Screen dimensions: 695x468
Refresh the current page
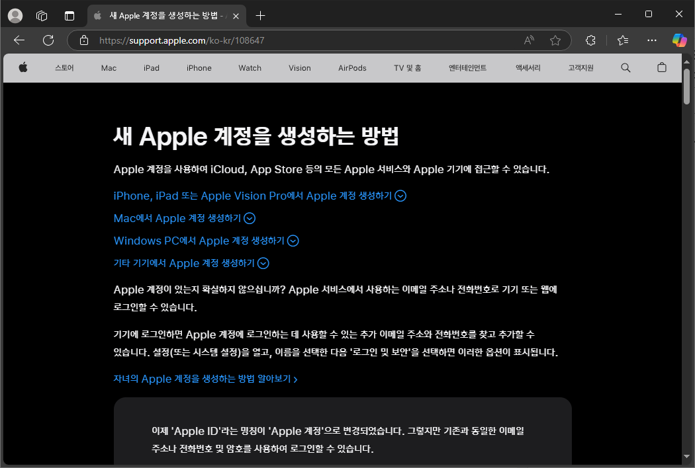click(48, 40)
